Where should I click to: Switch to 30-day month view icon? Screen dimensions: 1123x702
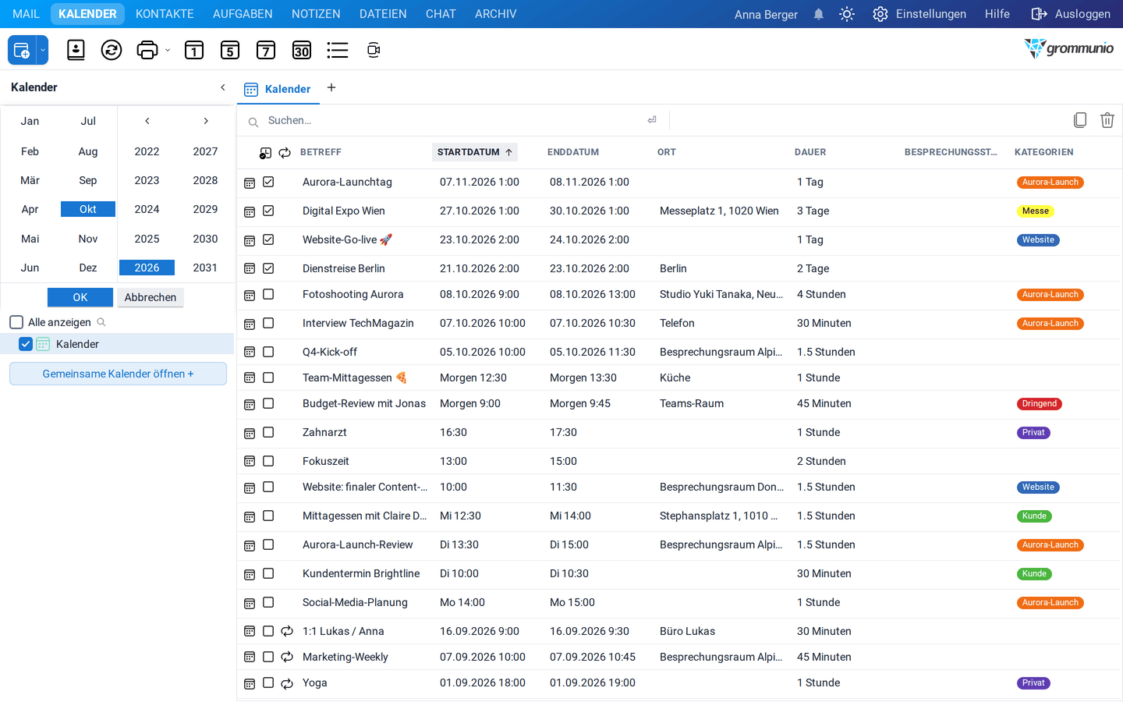click(x=302, y=50)
